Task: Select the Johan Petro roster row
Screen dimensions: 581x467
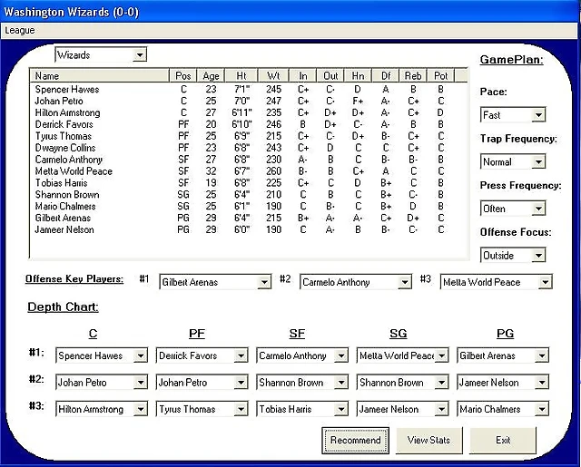Action: pos(248,101)
